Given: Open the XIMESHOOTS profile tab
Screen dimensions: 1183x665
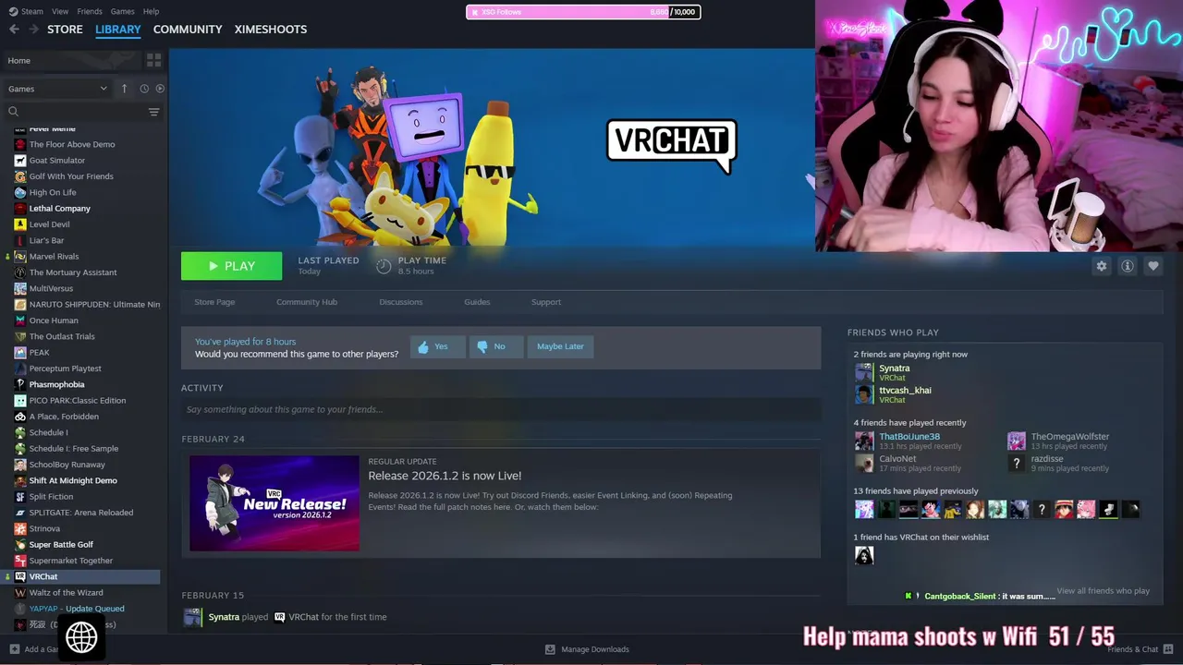Looking at the screenshot, I should (x=271, y=29).
